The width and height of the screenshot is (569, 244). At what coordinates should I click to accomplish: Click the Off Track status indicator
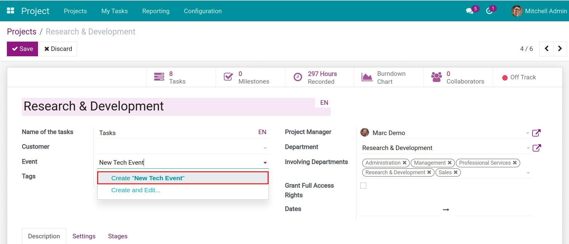[x=519, y=77]
